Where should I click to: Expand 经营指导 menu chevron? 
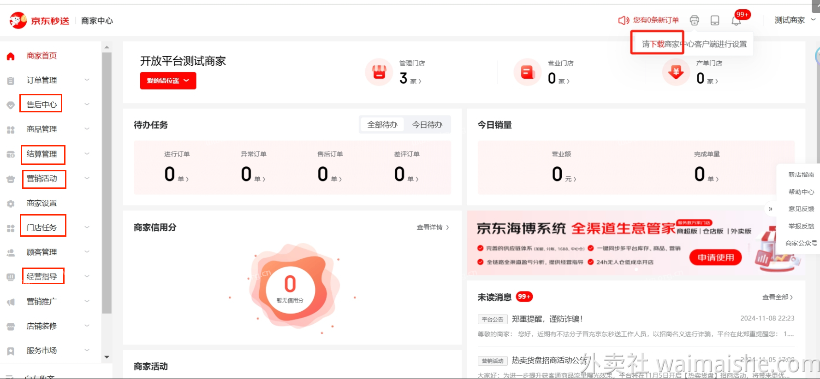tap(87, 276)
